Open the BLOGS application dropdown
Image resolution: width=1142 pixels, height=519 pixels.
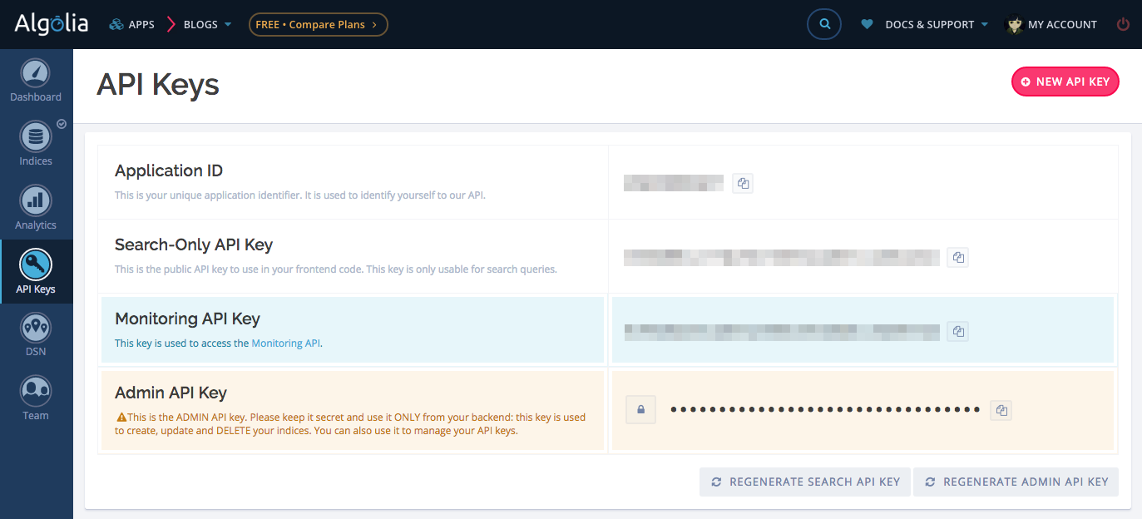tap(207, 25)
